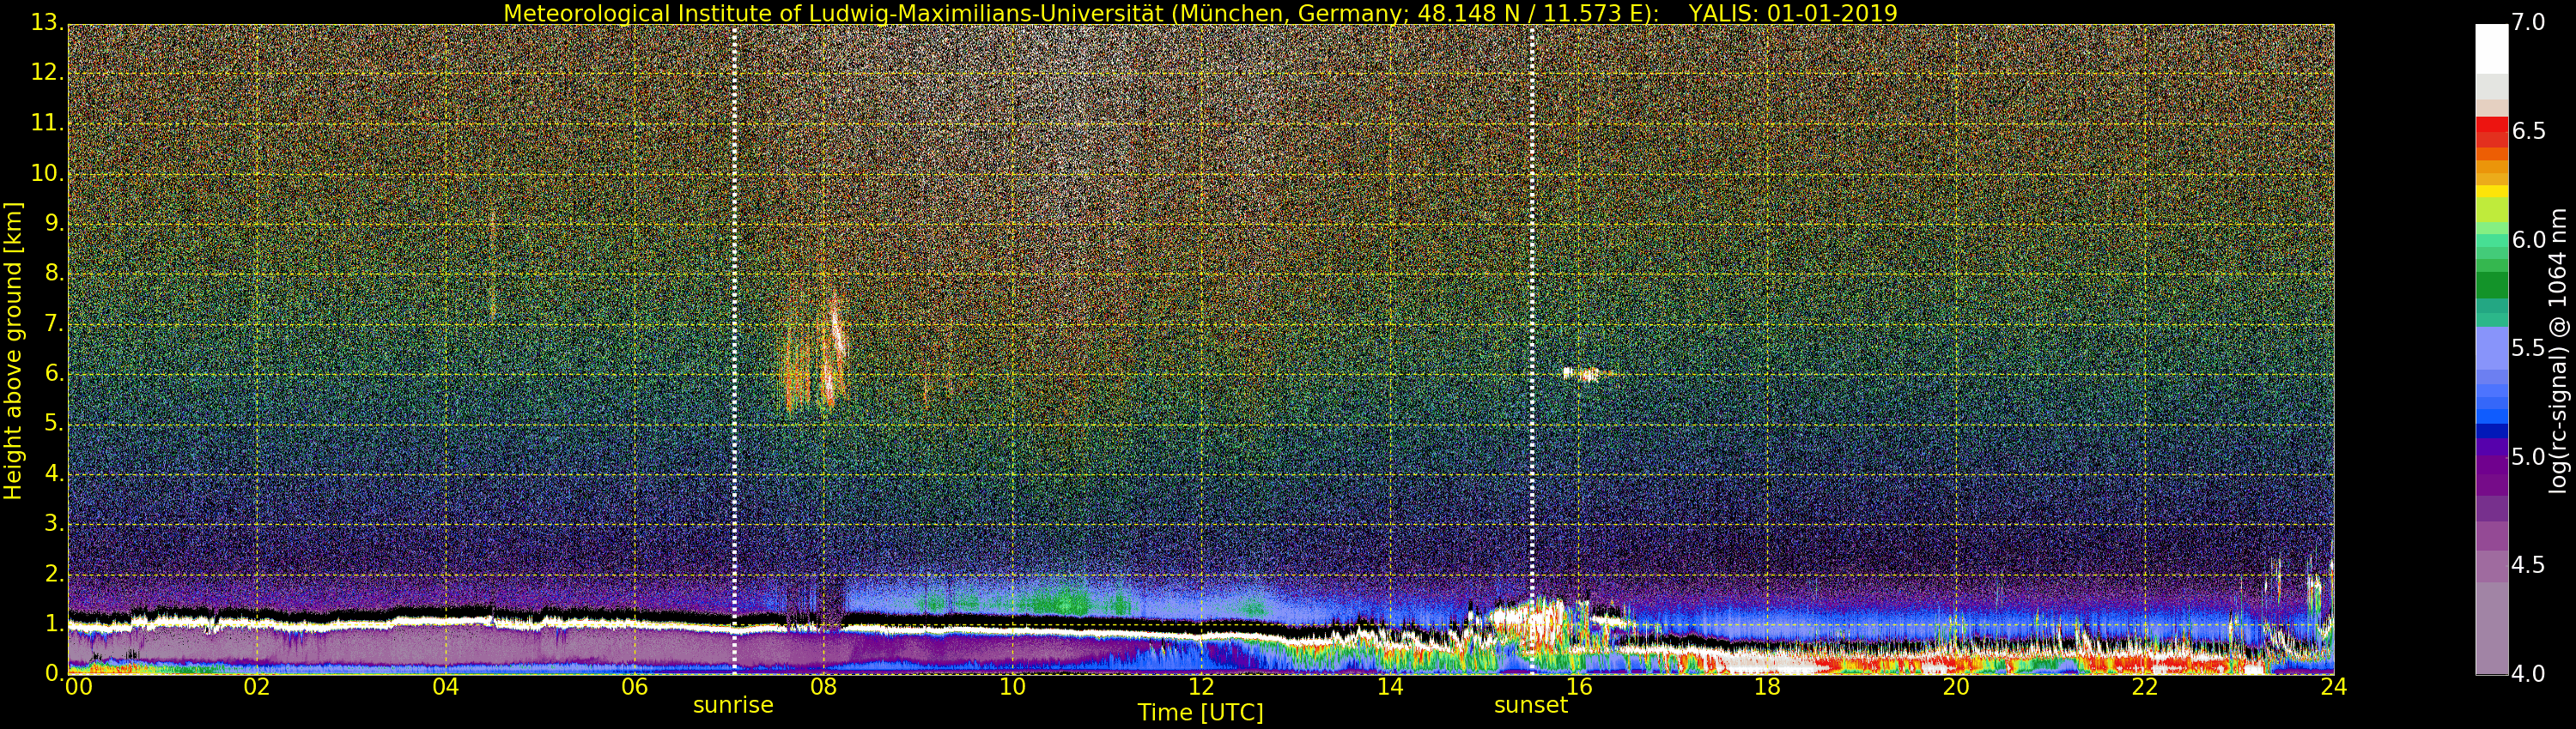The height and width of the screenshot is (729, 2576).
Task: Click the time tick label '24'
Action: coord(2333,687)
